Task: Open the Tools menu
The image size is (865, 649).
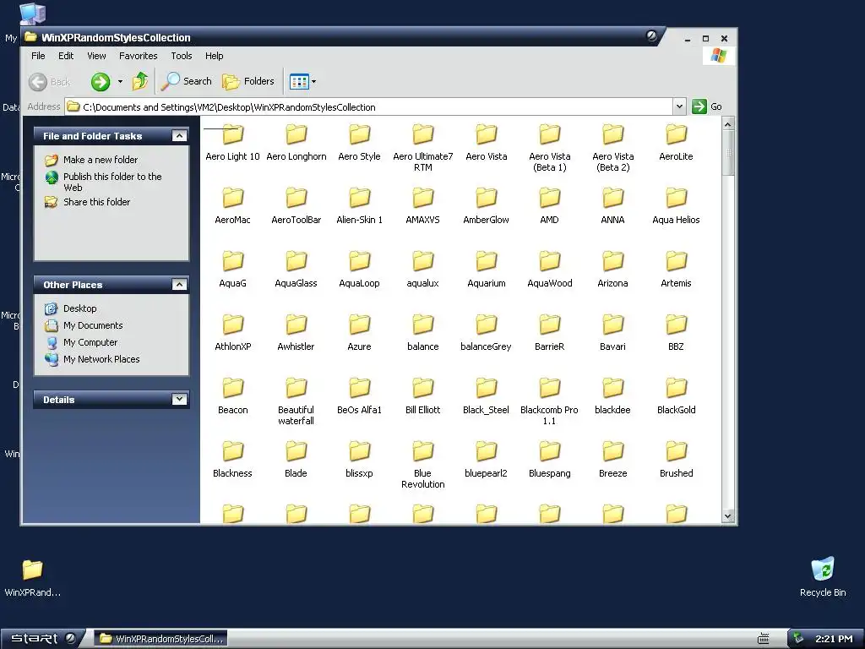Action: point(182,56)
